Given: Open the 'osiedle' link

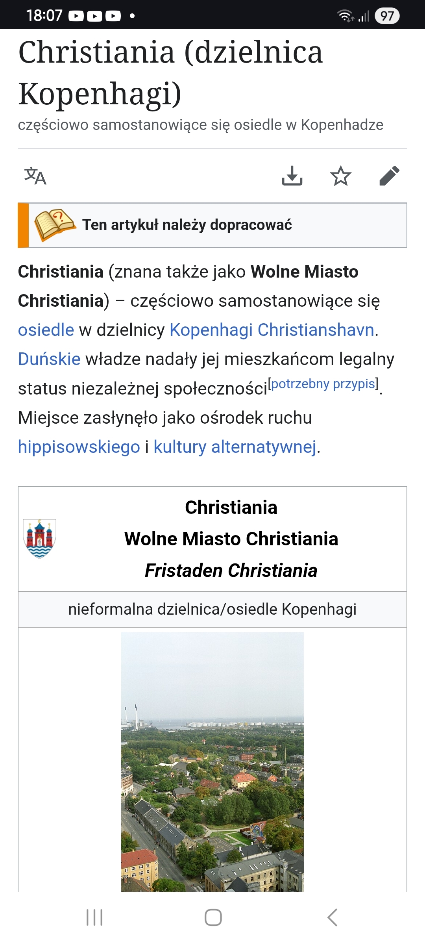Looking at the screenshot, I should coord(46,330).
